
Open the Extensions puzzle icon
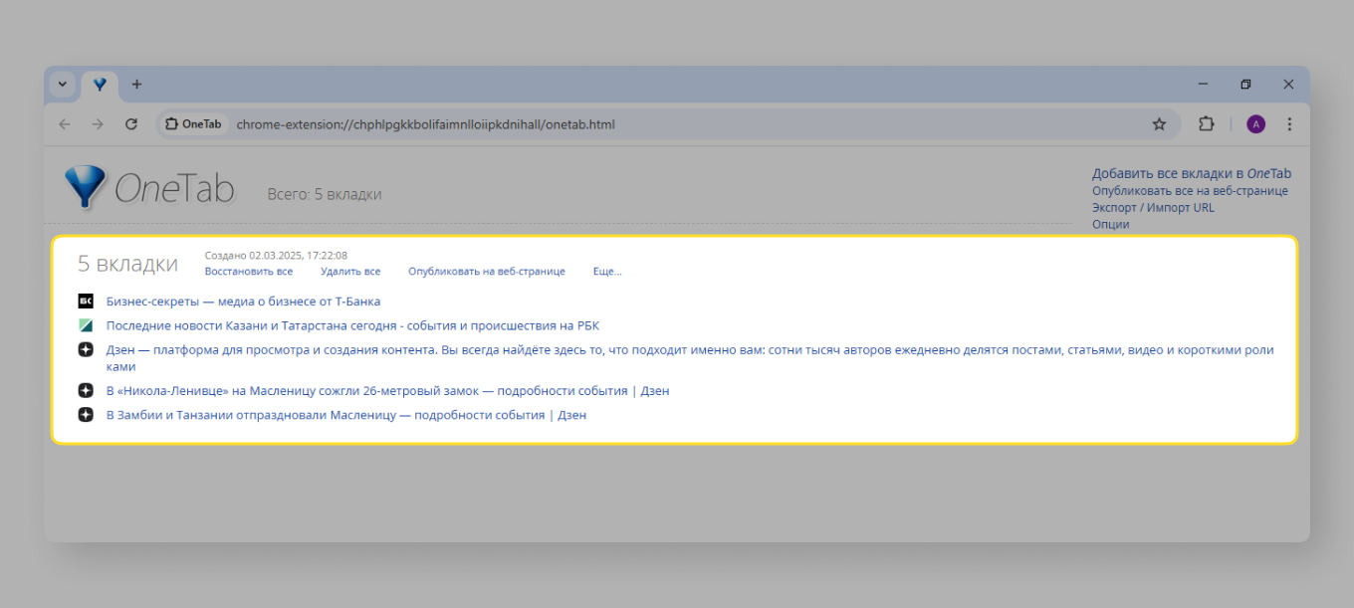click(x=1207, y=124)
